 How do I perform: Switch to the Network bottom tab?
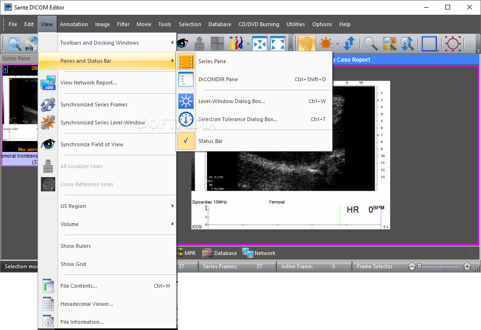[259, 253]
